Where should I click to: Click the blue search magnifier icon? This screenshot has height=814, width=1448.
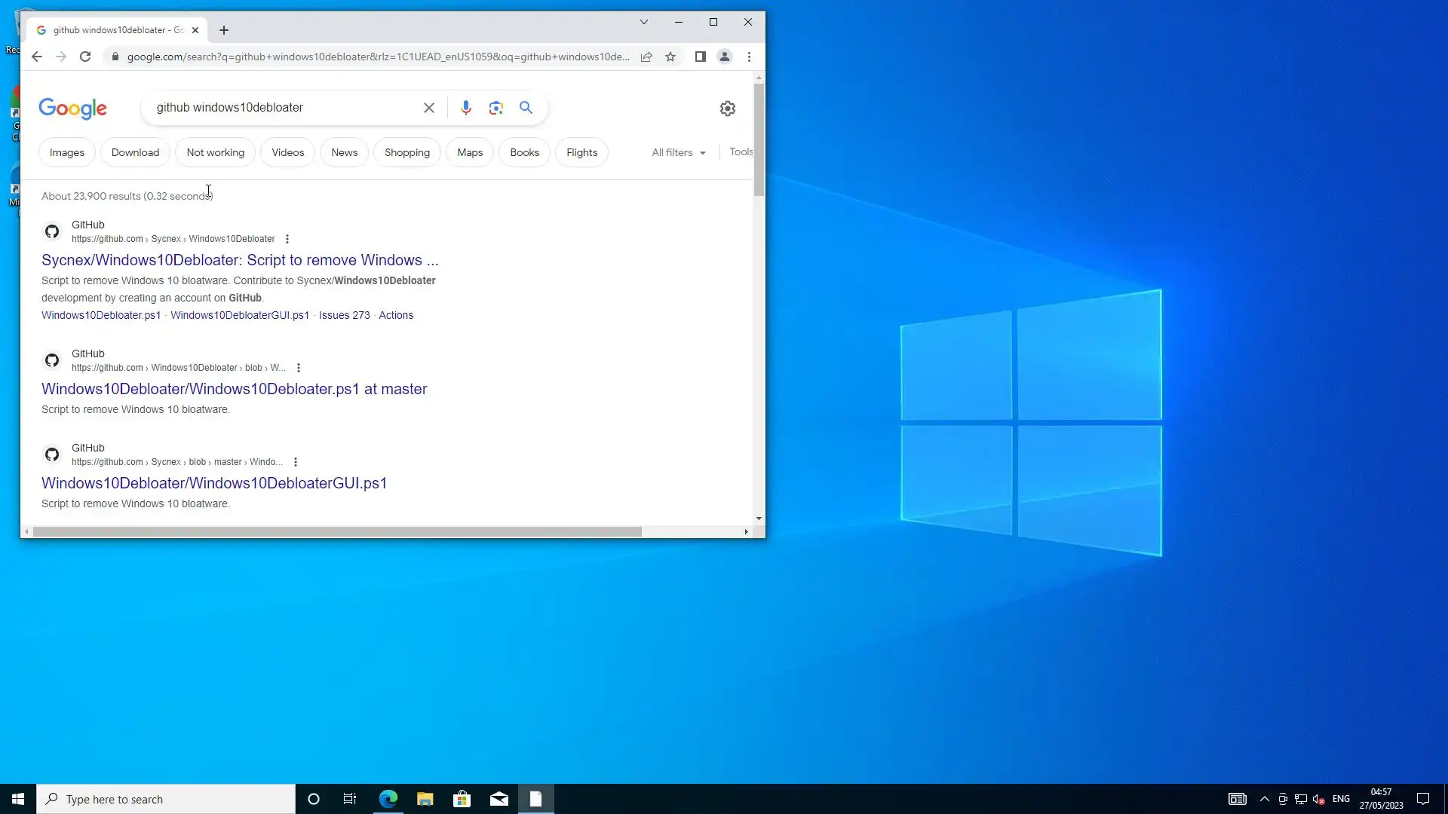pyautogui.click(x=526, y=108)
